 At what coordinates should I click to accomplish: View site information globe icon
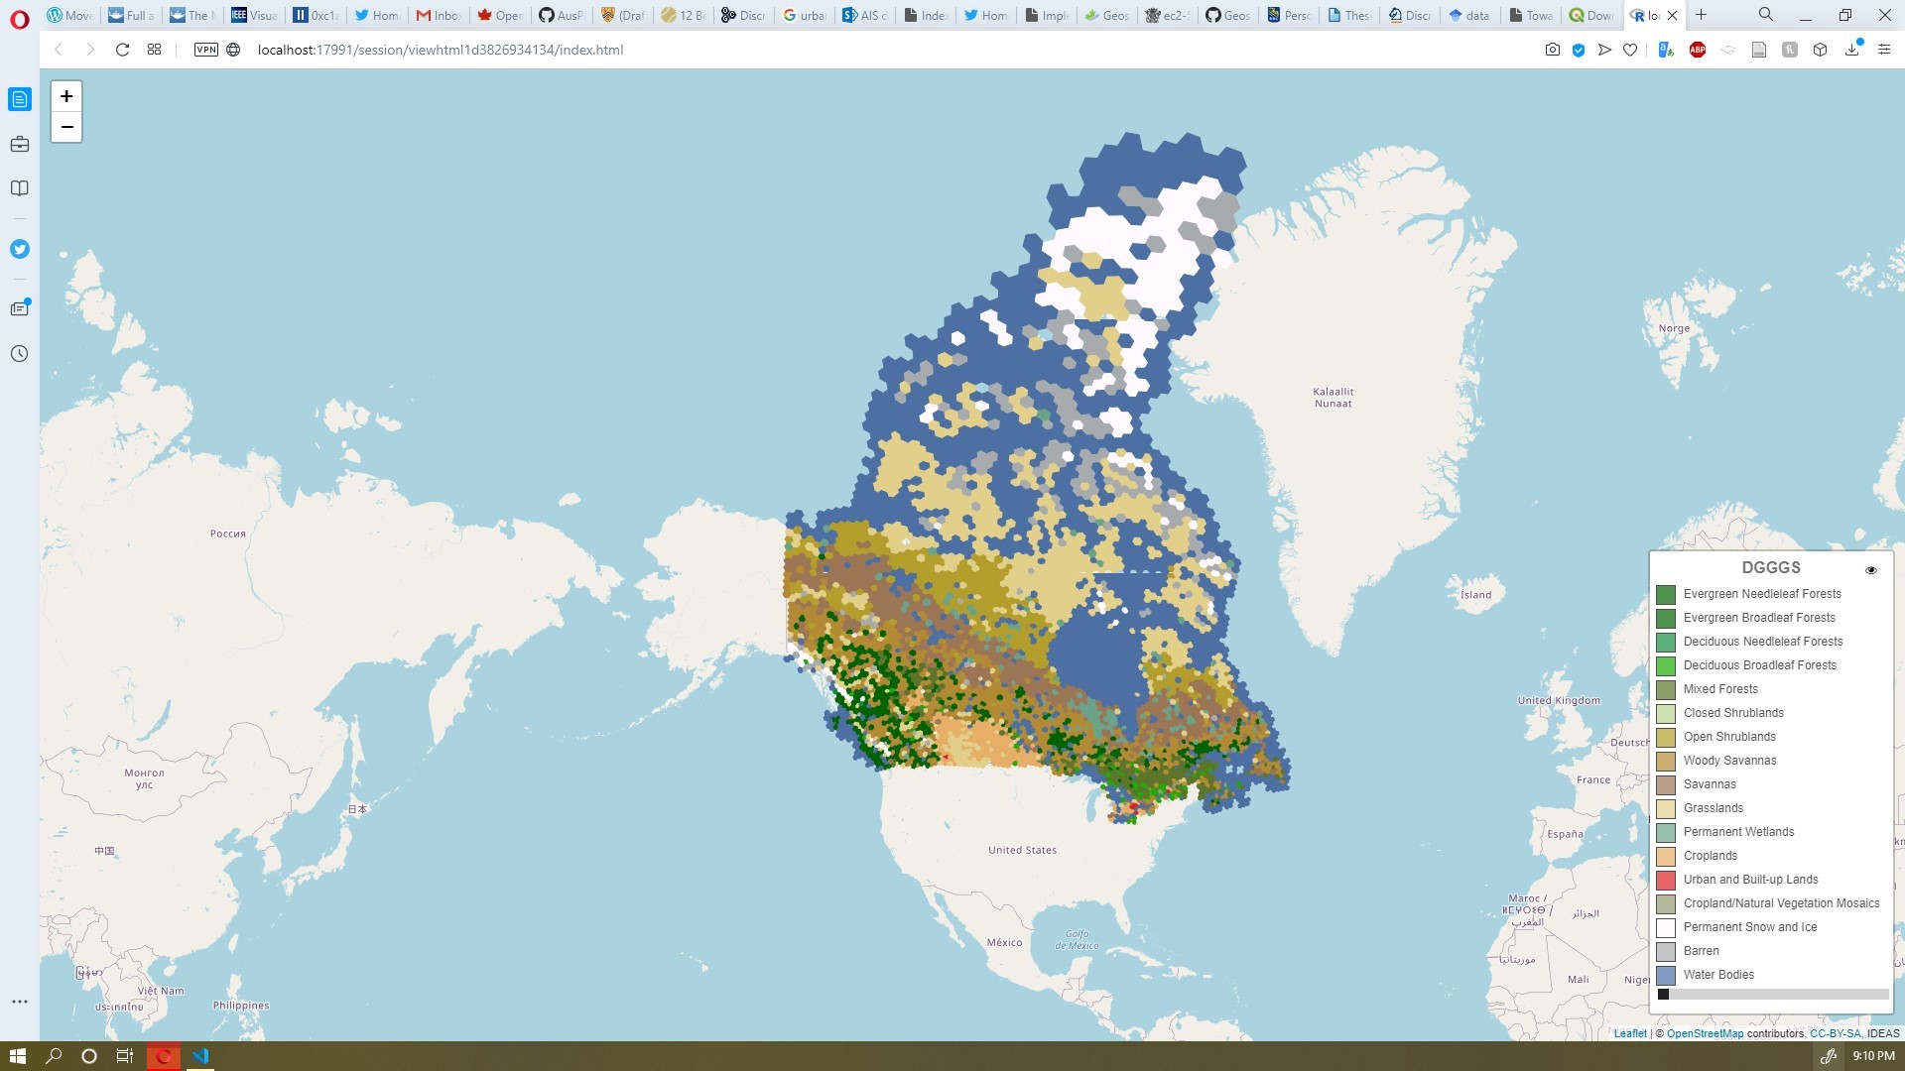[233, 50]
